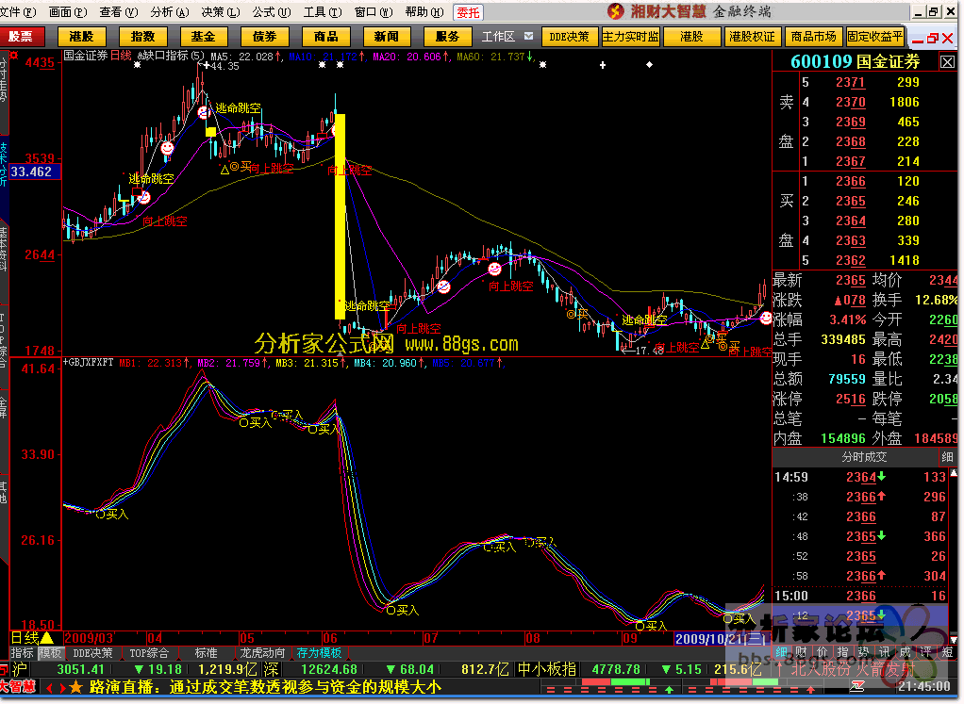The image size is (964, 704).
Task: Toggle the 细 button beside 分时成交 header
Action: (x=947, y=457)
